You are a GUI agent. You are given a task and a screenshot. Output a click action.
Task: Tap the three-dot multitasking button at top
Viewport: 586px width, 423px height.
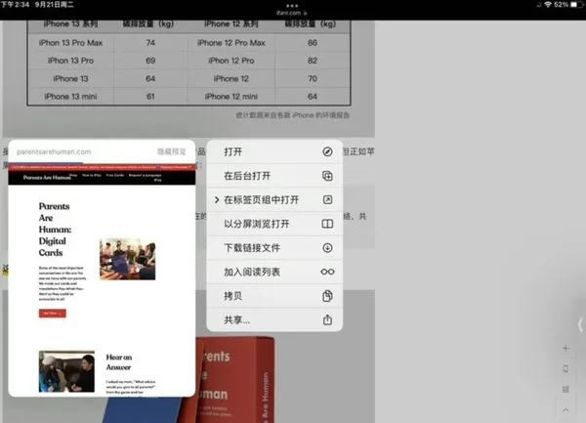(292, 6)
